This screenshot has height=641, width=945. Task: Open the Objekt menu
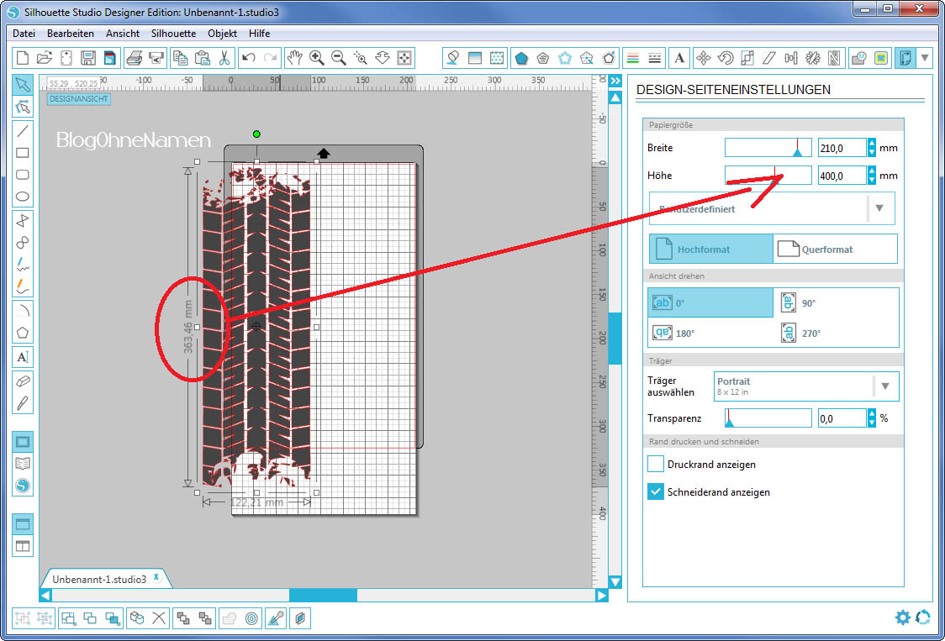(222, 34)
